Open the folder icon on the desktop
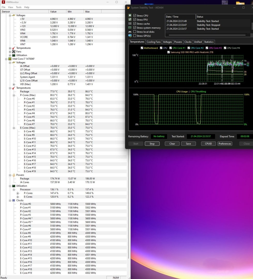The height and width of the screenshot is (279, 253). (x=240, y=3)
